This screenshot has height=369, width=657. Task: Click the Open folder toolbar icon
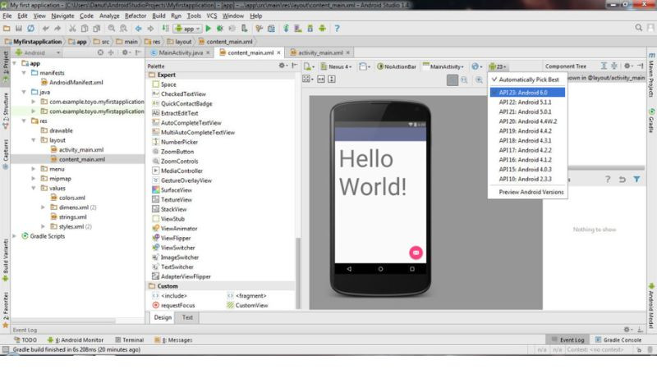(x=7, y=29)
